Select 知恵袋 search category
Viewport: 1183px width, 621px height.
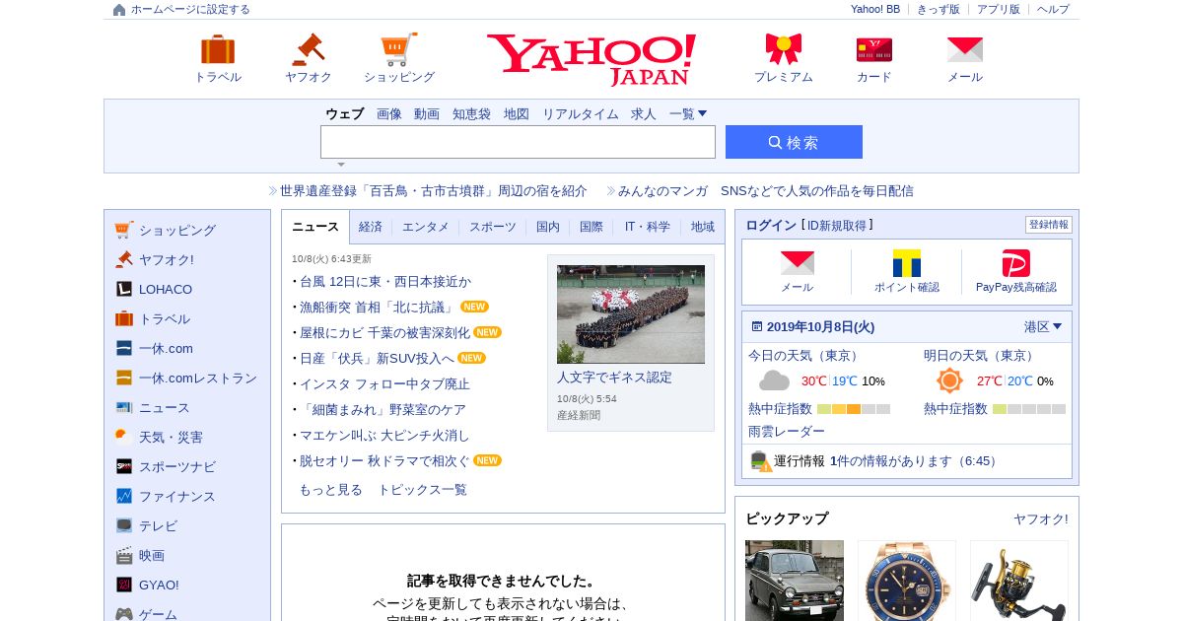click(471, 113)
